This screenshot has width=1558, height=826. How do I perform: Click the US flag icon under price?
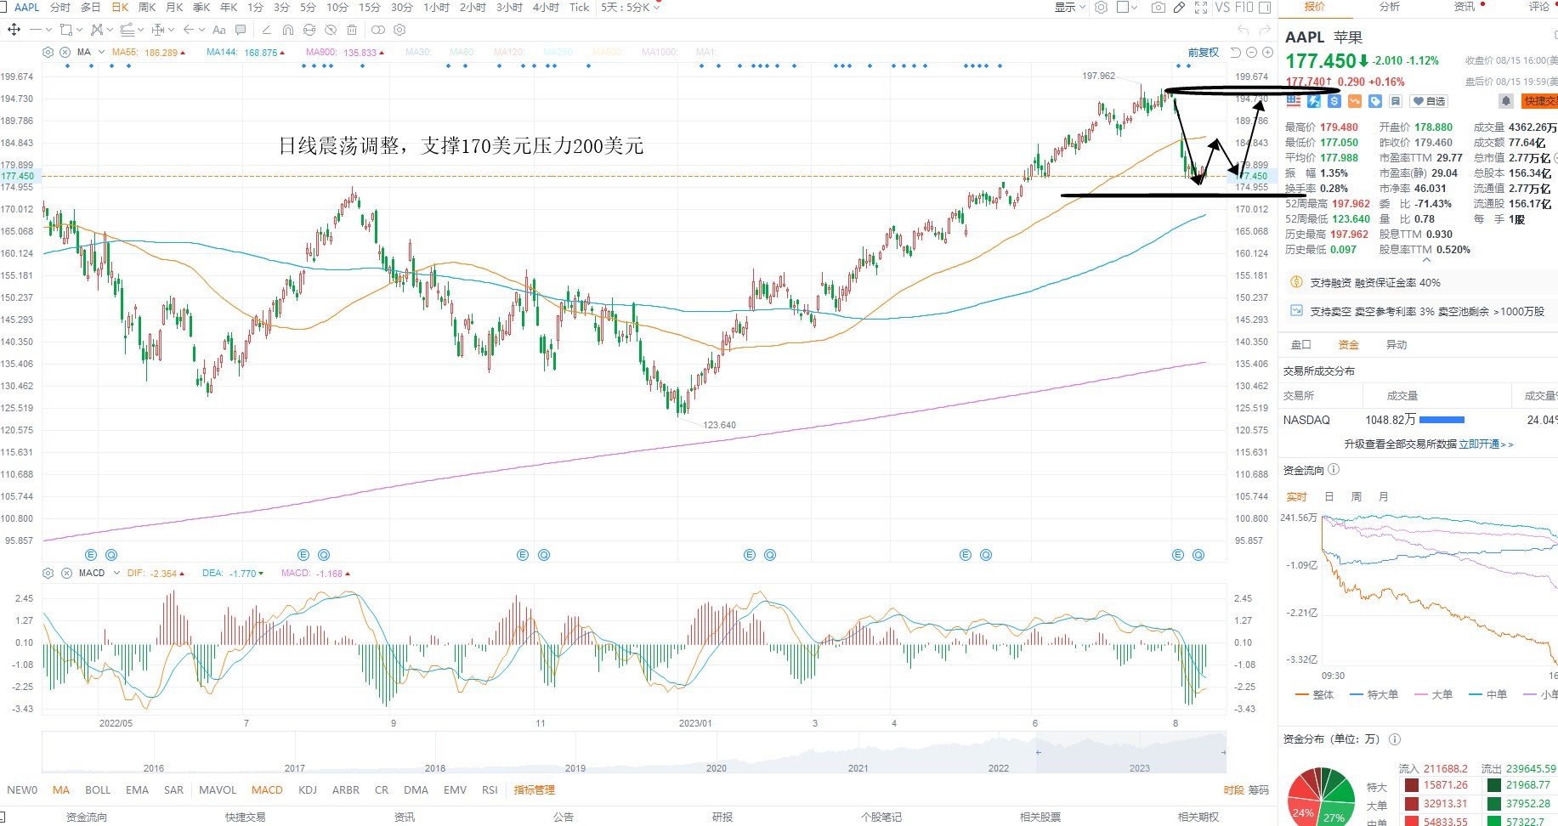[1294, 101]
